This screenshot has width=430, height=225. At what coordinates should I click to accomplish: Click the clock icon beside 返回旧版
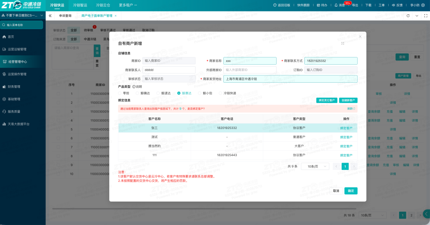tap(275, 5)
